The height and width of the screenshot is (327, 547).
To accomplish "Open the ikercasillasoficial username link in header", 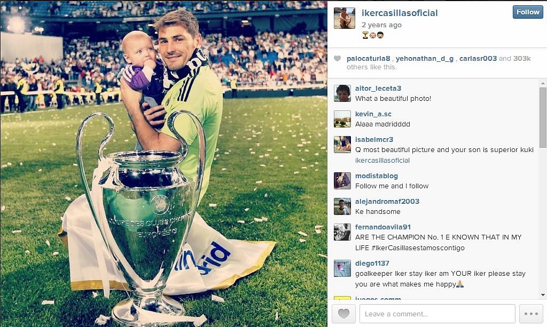I will 400,13.
